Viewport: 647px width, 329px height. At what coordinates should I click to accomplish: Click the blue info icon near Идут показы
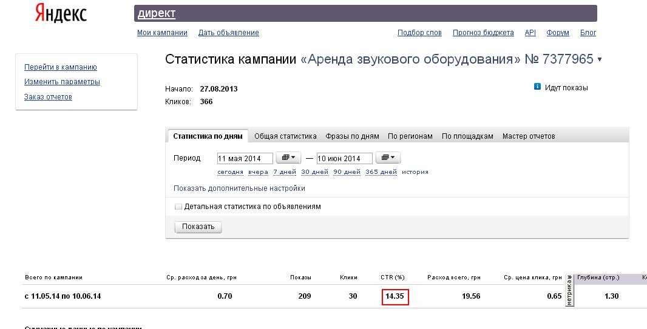point(537,87)
